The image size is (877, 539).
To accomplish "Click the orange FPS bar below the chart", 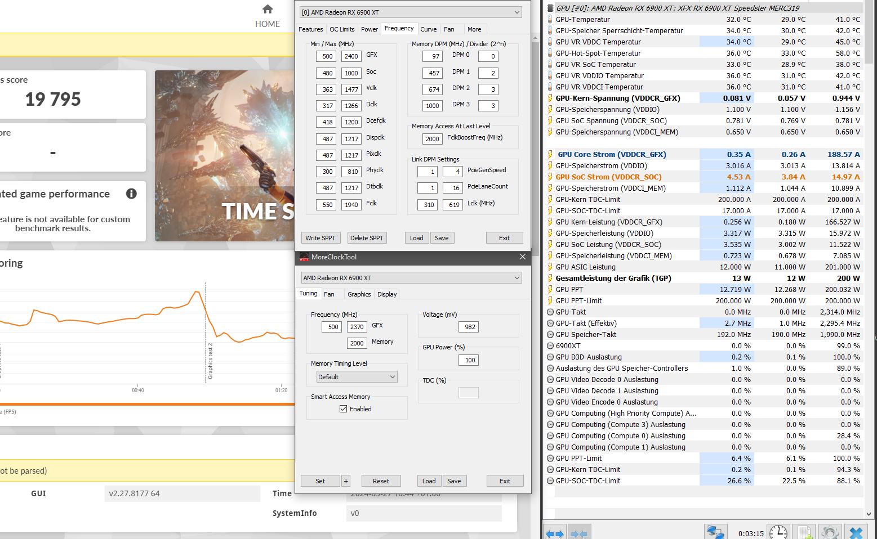I will pyautogui.click(x=148, y=404).
